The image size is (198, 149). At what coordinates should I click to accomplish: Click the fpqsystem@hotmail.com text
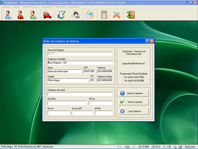click(134, 63)
